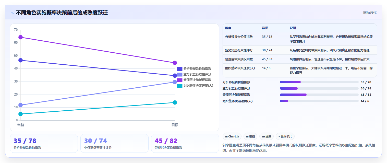Image resolution: width=387 pixels, height=163 pixels.
Task: Toggle 分析师报告价值指数 legend swatch
Action: [x=179, y=69]
